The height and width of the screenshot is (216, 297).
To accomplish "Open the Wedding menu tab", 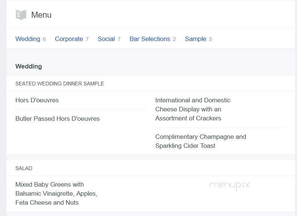I will tap(27, 39).
